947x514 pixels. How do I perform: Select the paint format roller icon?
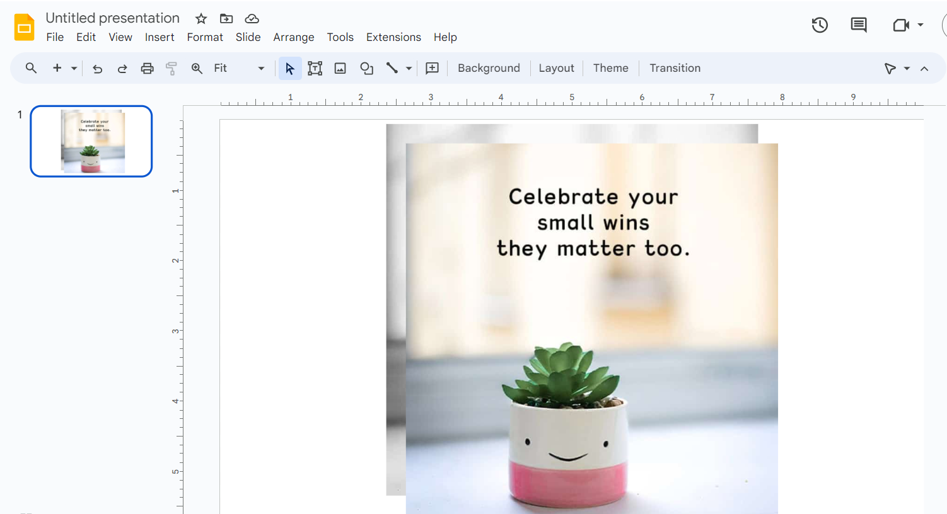[171, 69]
